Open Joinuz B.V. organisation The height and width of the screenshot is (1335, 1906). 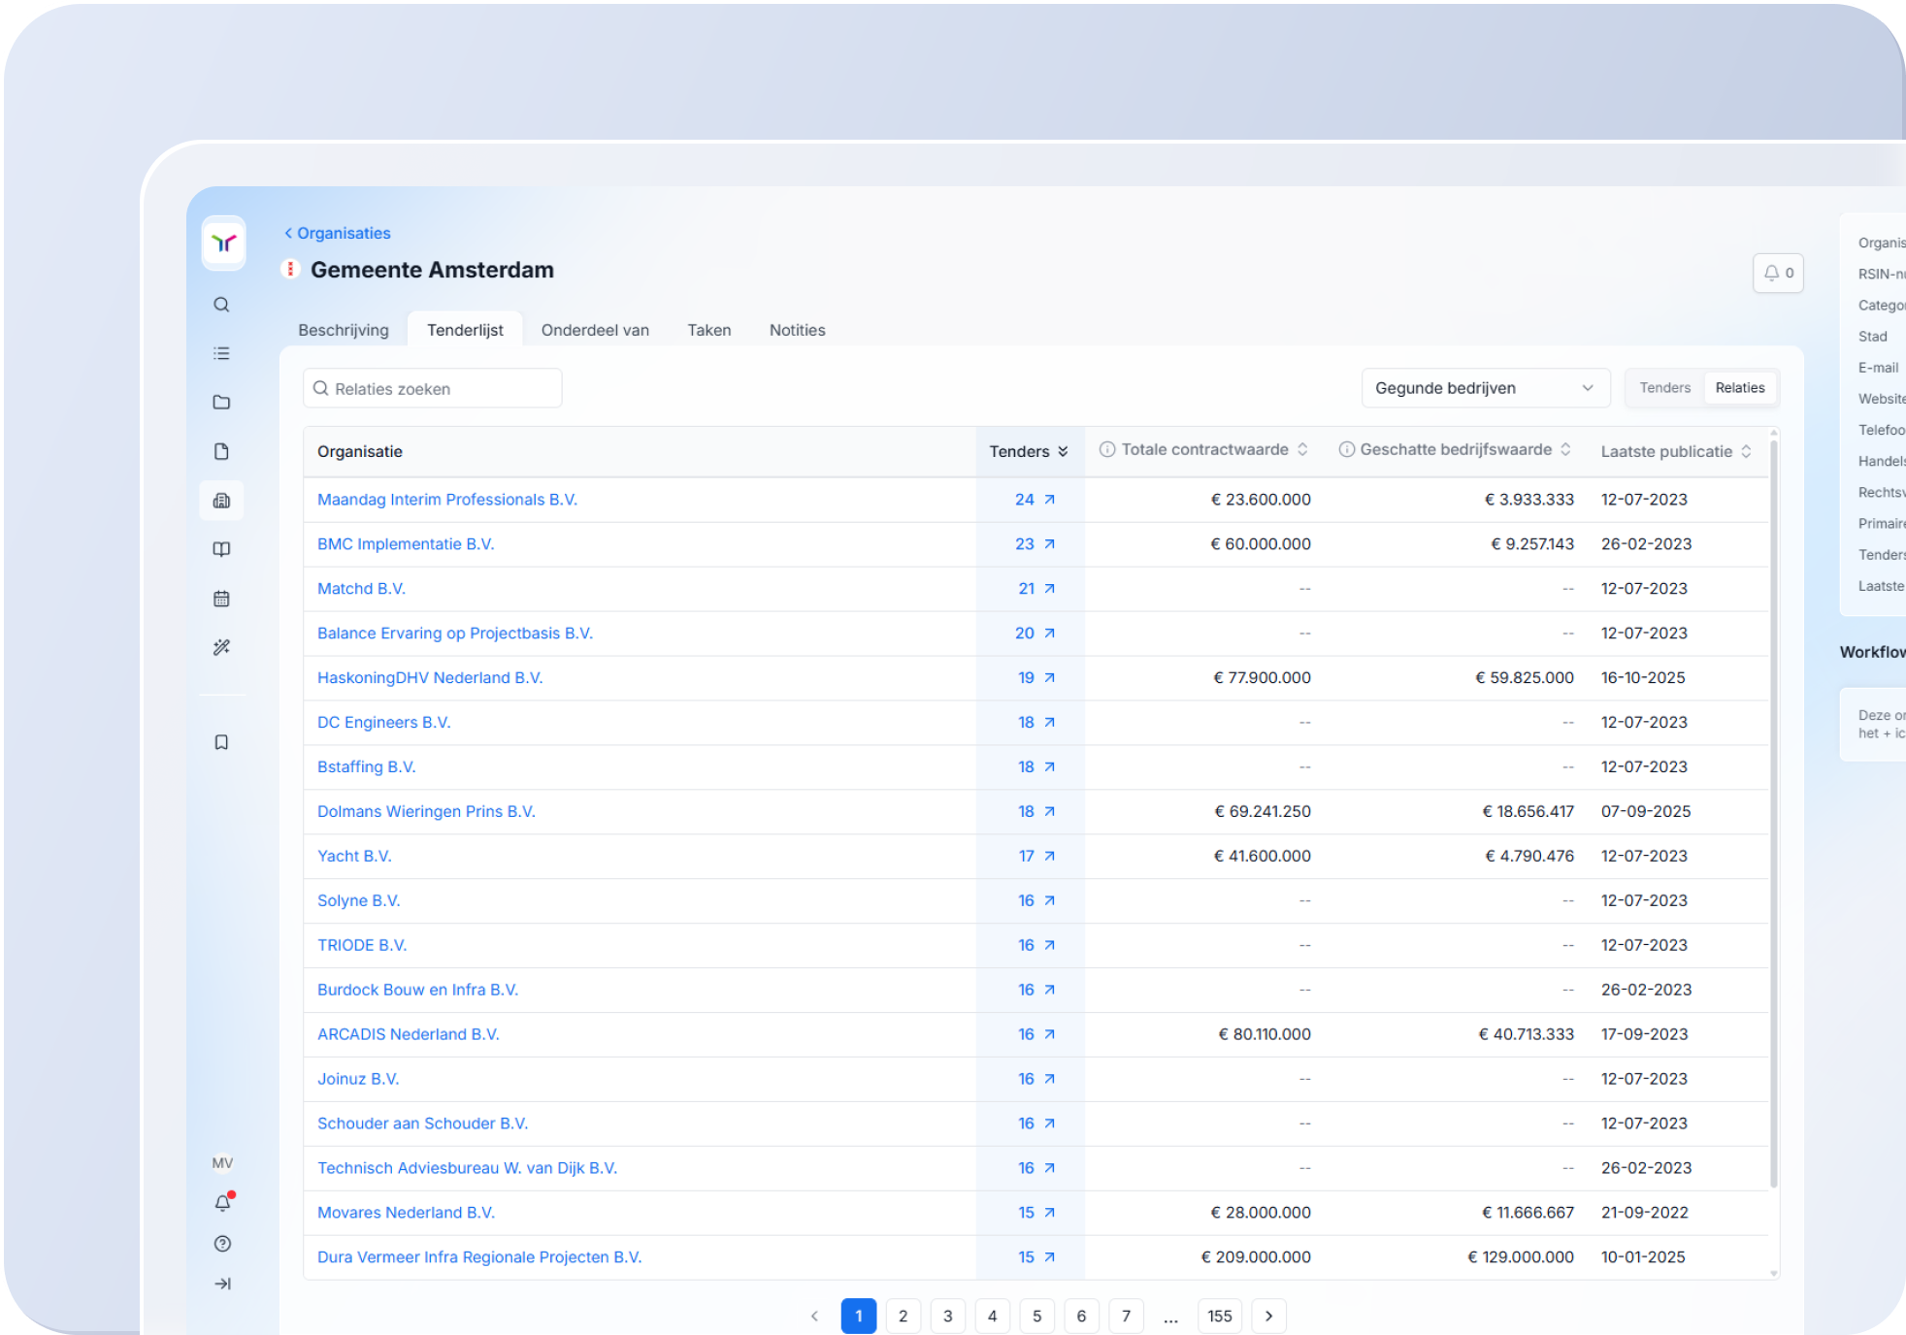[358, 1079]
